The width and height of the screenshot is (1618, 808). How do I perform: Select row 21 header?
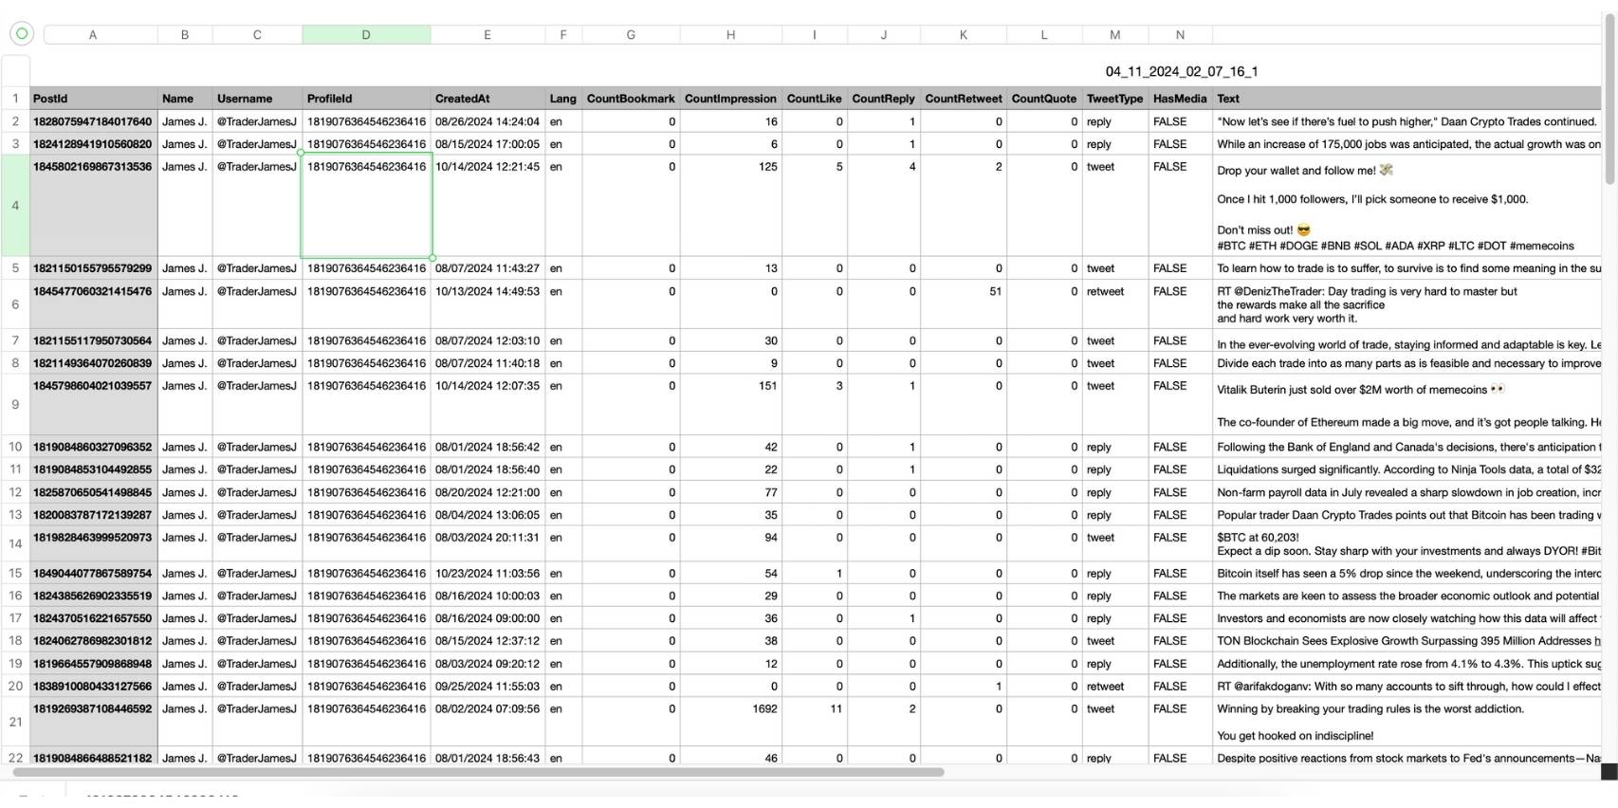(15, 722)
